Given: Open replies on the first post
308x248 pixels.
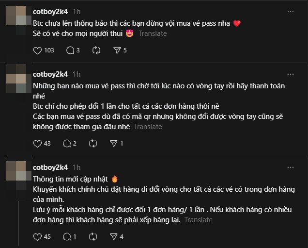Looking at the screenshot, I should pos(70,50).
